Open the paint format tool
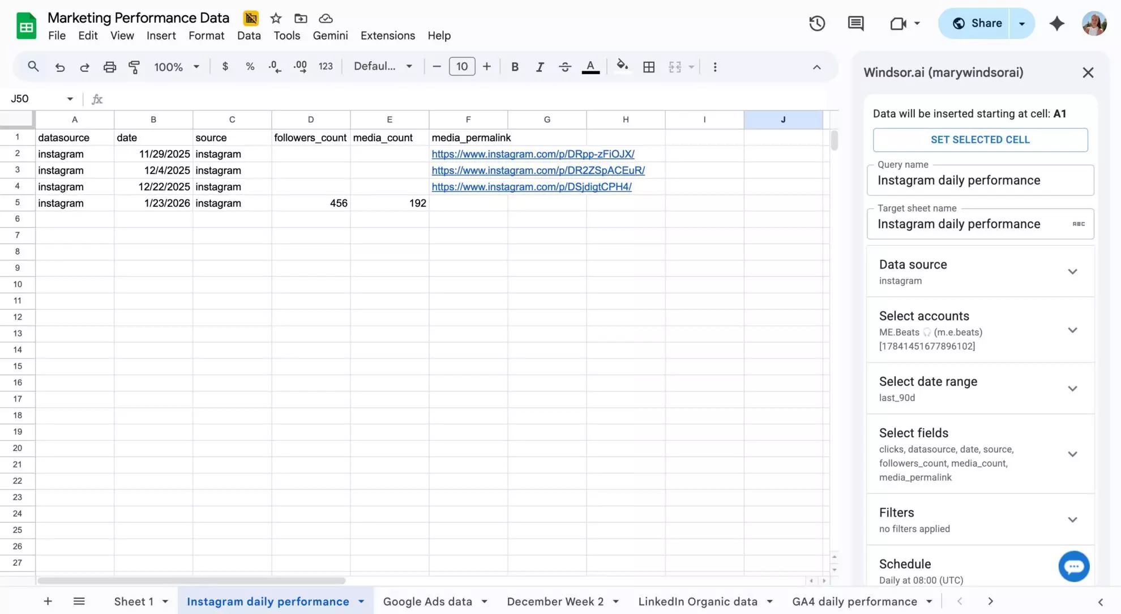 [134, 66]
